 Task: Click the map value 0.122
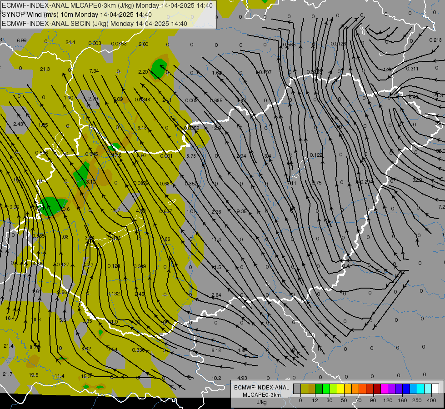[316, 155]
